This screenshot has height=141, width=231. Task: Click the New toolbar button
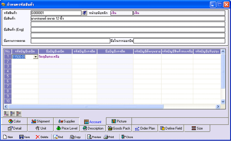(8, 137)
